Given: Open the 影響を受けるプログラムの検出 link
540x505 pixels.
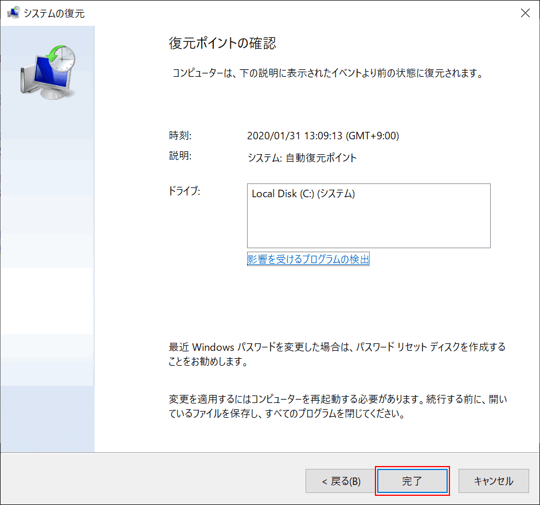Looking at the screenshot, I should click(308, 259).
